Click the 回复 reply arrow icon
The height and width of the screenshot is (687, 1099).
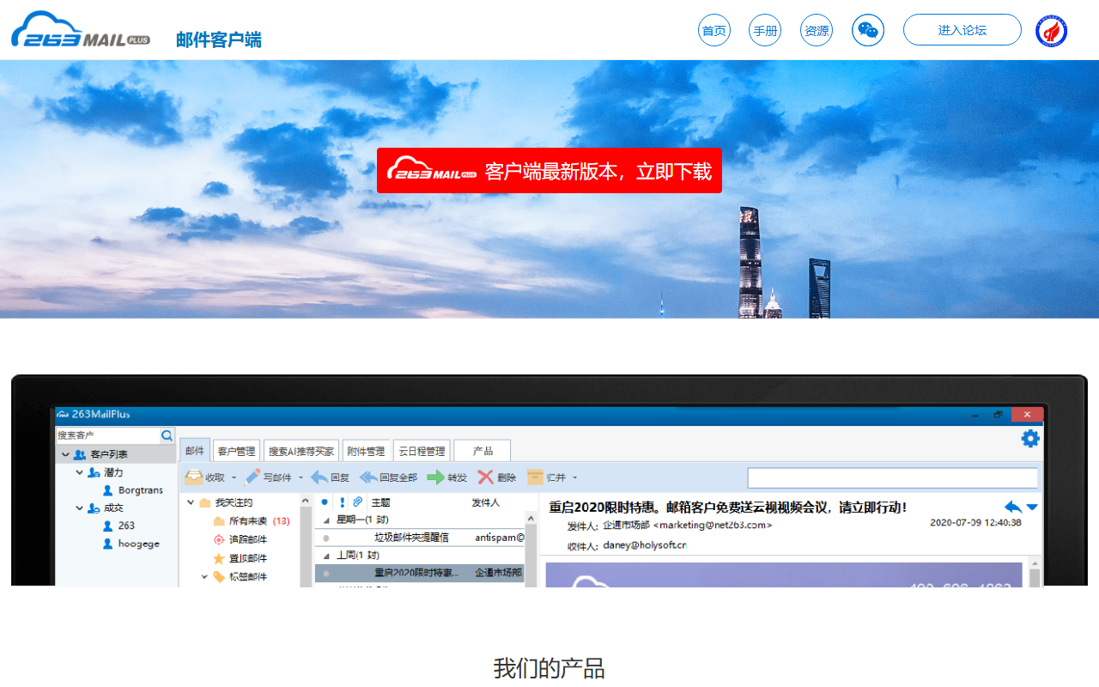tap(319, 477)
